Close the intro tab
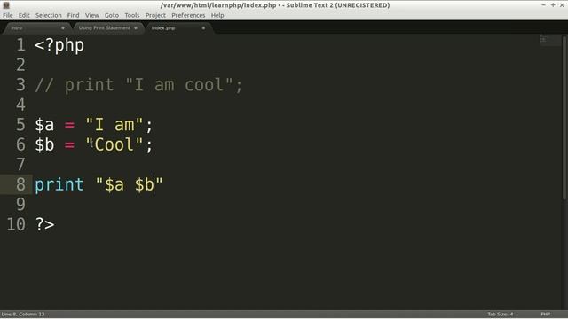Image resolution: width=568 pixels, height=319 pixels. point(63,27)
